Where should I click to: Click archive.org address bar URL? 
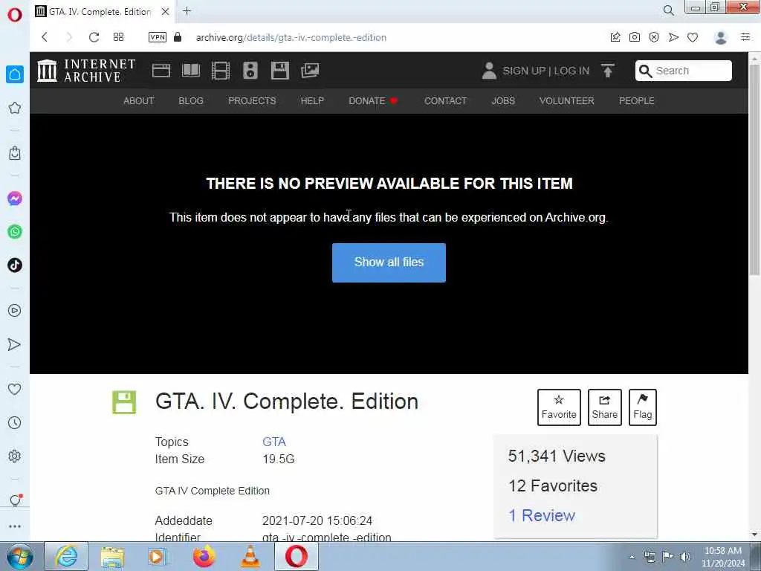coord(291,37)
